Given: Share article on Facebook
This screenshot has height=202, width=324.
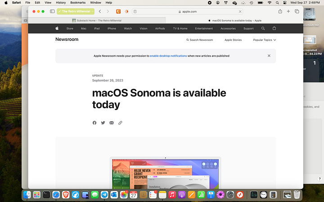Looking at the screenshot, I should [x=94, y=123].
